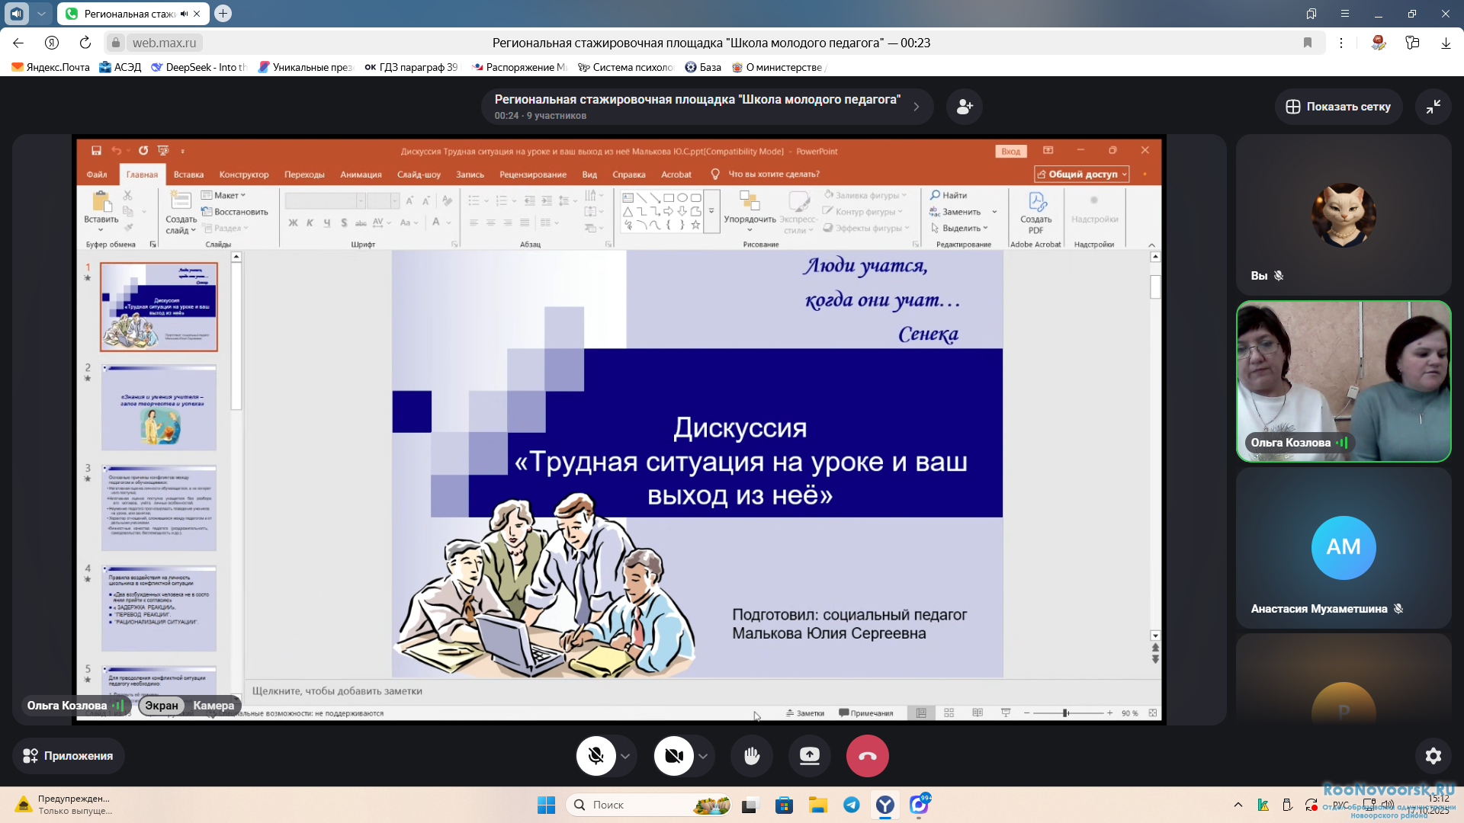Expand microphone options chevron

tap(625, 756)
